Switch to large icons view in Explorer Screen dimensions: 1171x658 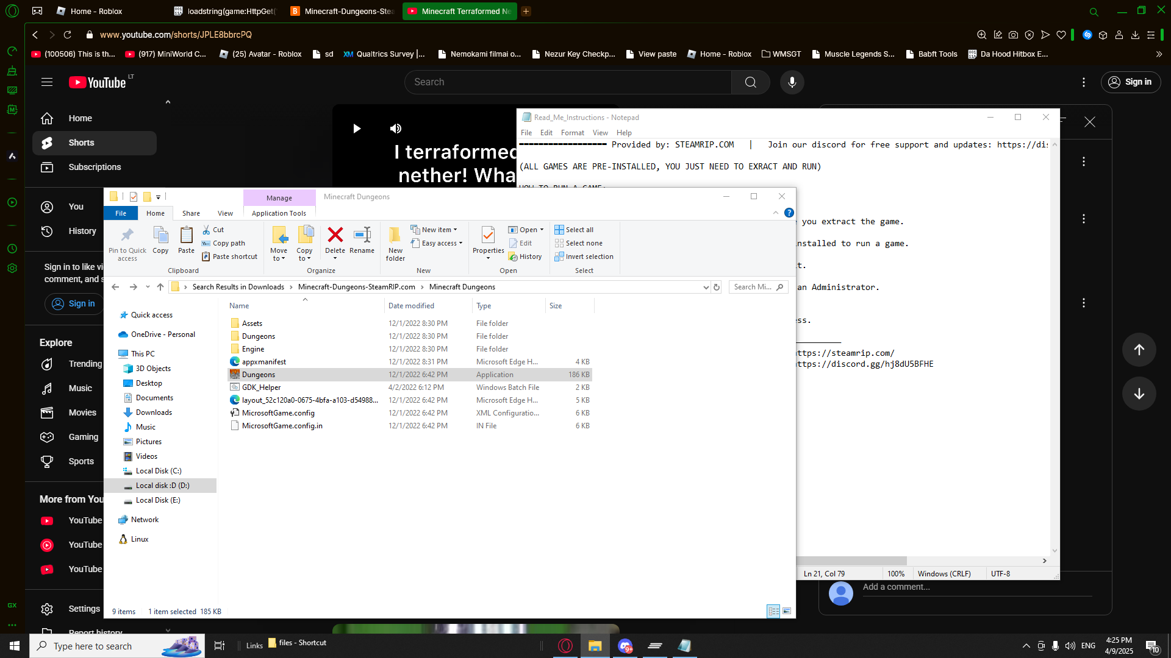787,611
